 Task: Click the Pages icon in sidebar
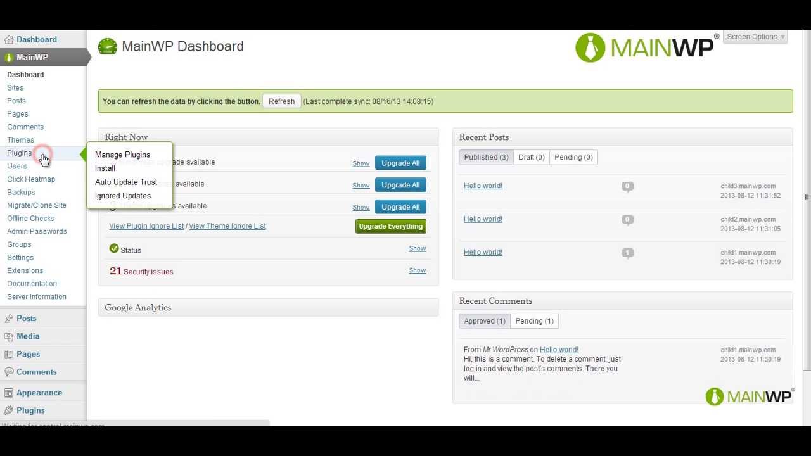[9, 354]
